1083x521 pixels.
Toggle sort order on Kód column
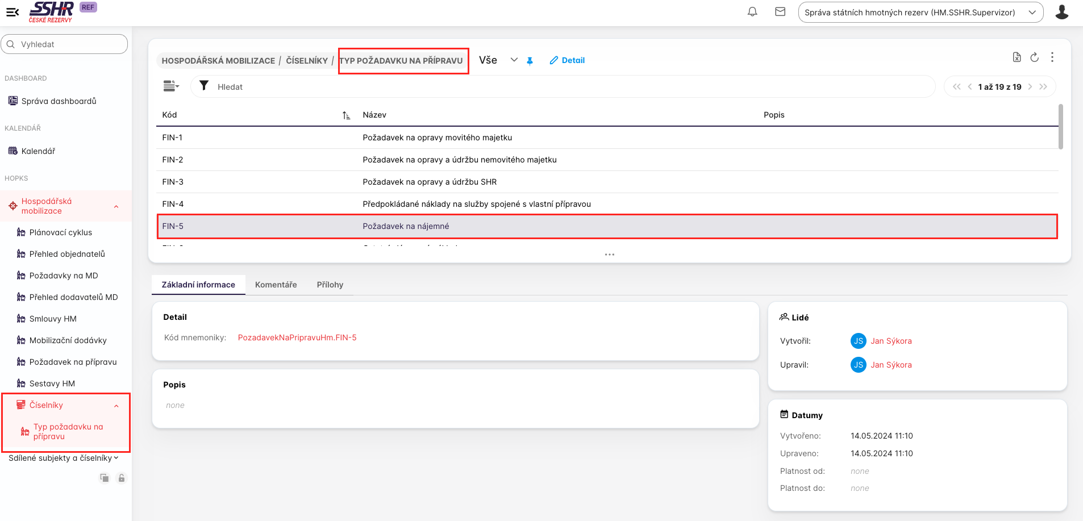point(346,115)
